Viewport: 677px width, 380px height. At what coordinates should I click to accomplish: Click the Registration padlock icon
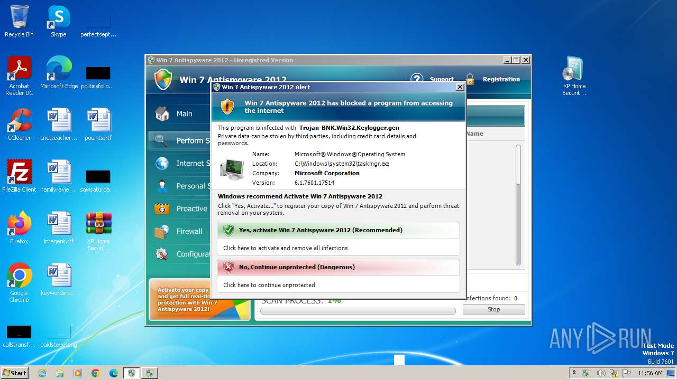coord(470,79)
